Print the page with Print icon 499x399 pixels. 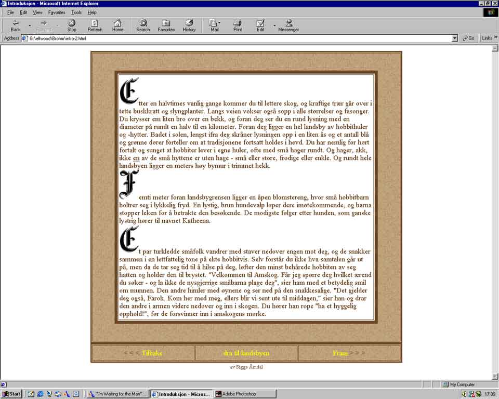pyautogui.click(x=238, y=25)
